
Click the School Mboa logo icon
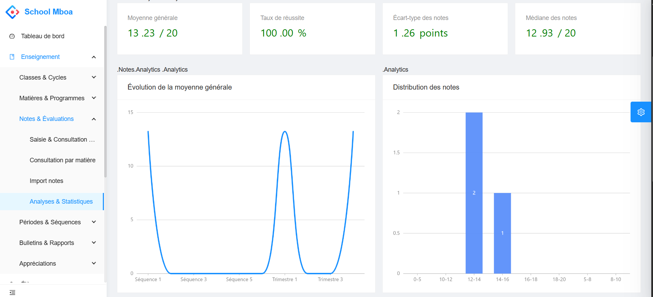click(12, 12)
